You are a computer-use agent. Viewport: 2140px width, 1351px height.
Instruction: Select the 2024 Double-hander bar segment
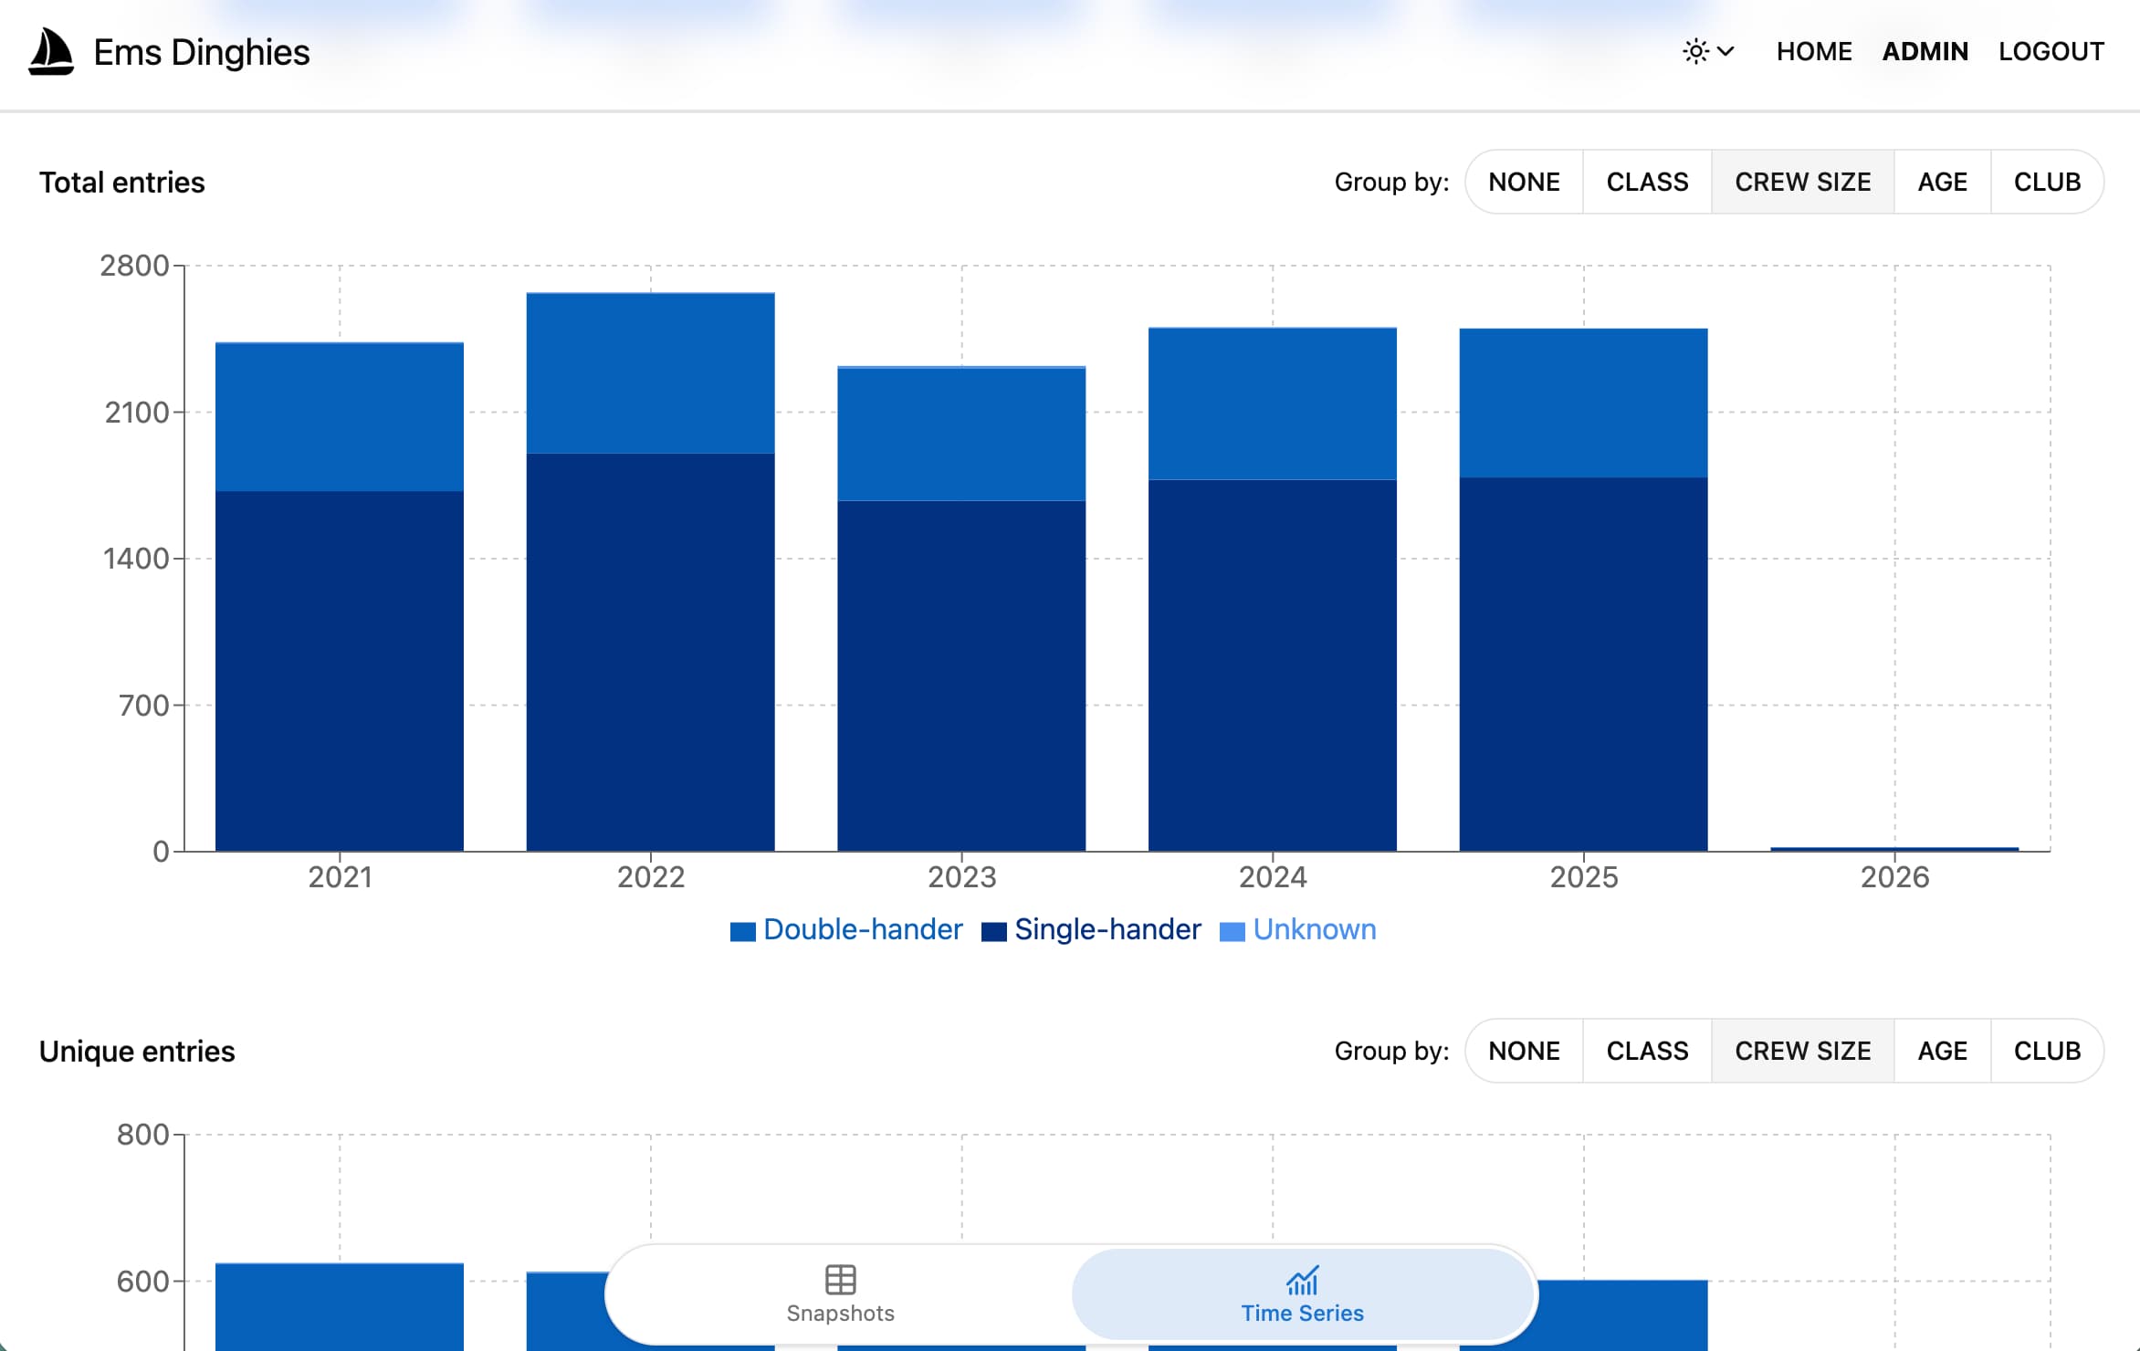tap(1273, 403)
